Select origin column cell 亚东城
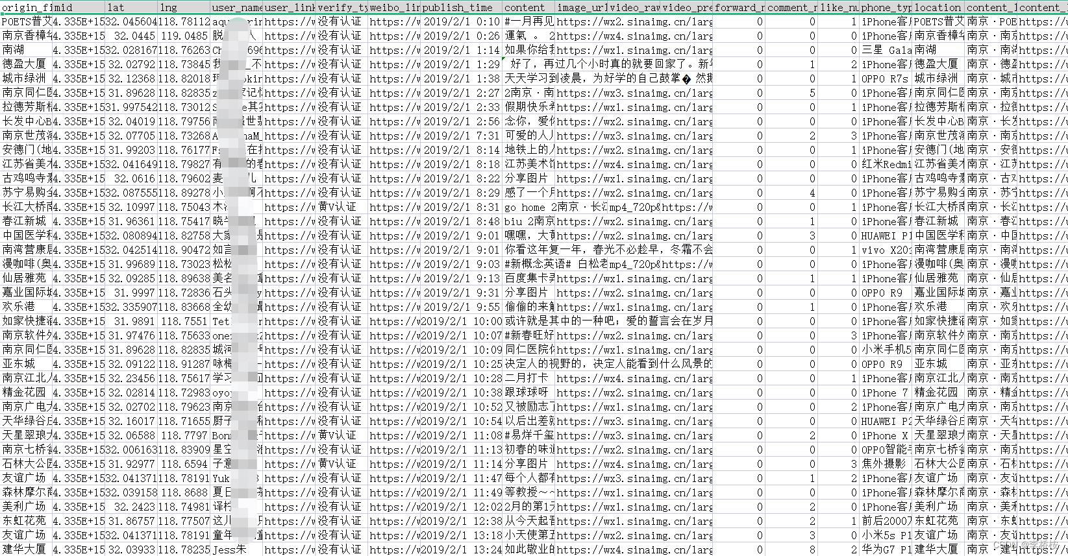 pos(27,364)
